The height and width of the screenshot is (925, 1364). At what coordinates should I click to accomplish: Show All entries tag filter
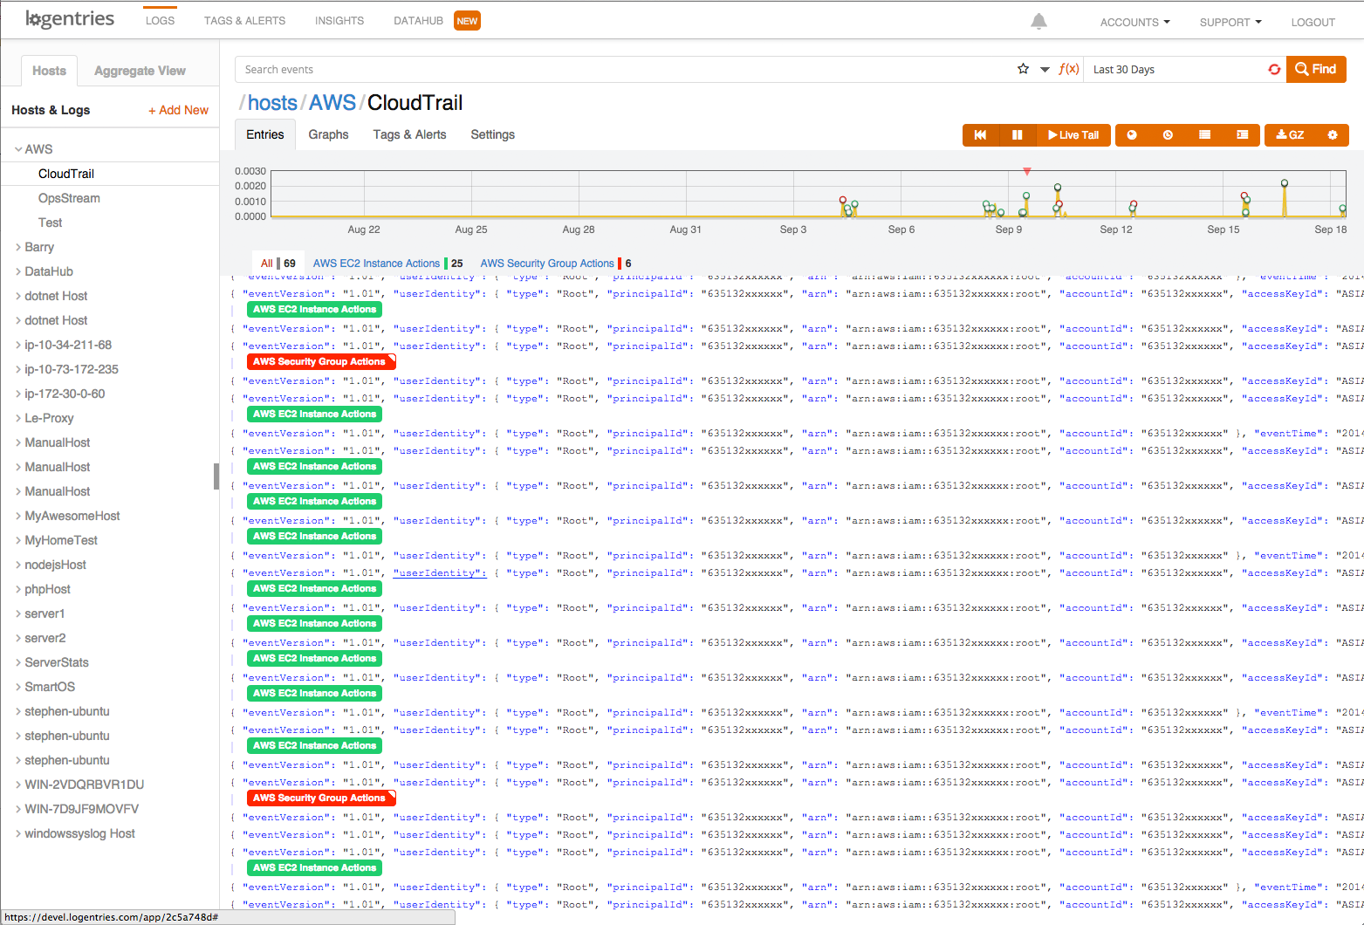266,264
